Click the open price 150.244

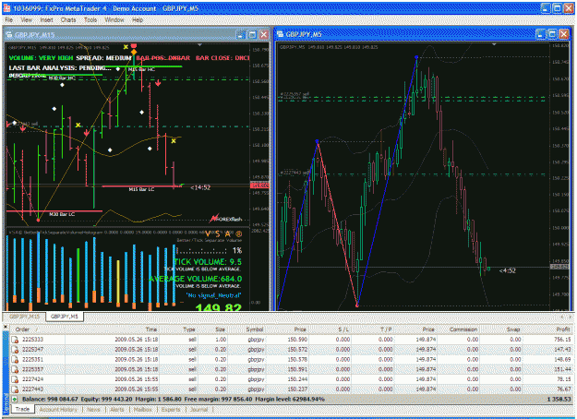click(x=297, y=379)
